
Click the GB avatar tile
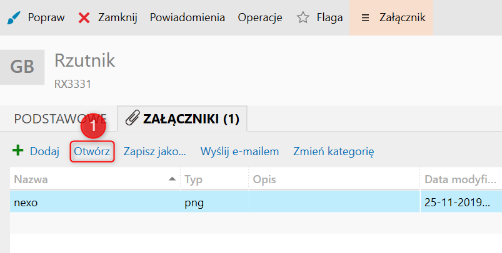[x=23, y=67]
